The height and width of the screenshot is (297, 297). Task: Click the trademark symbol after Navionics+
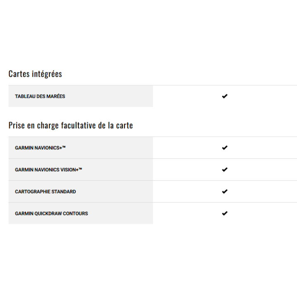(64, 147)
